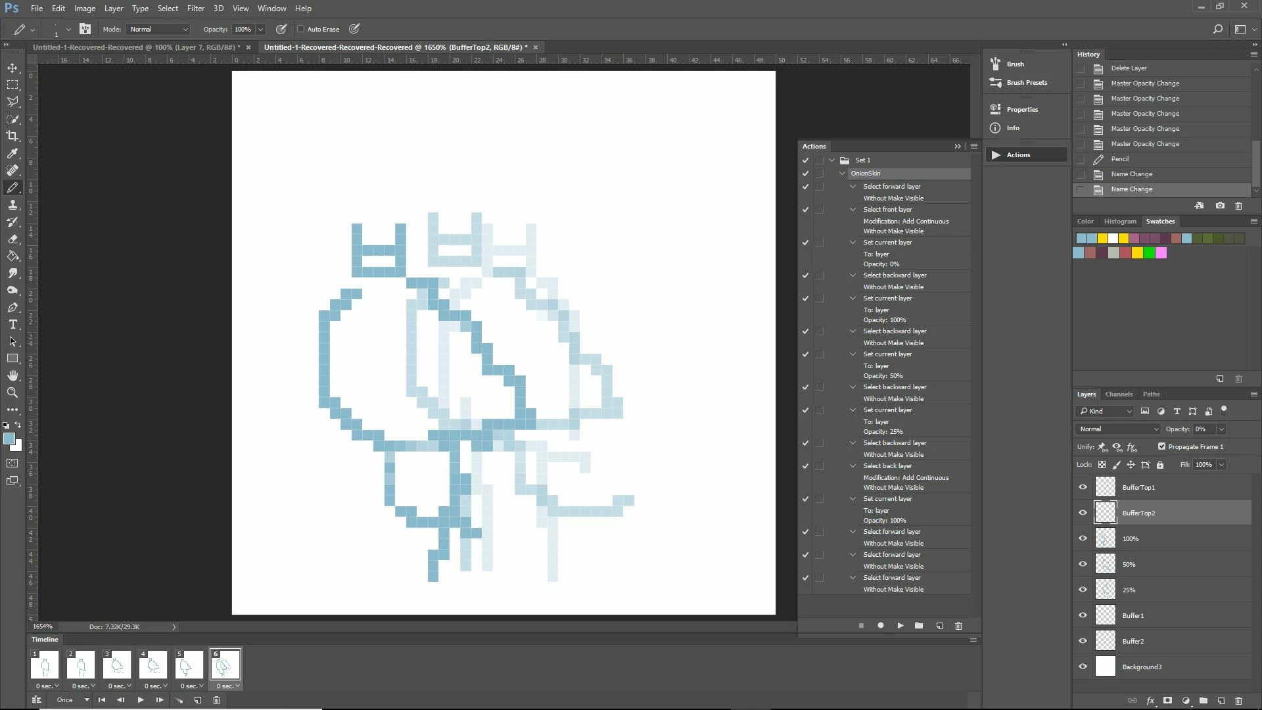Toggle Propagate Frame 1 checkbox
This screenshot has width=1262, height=710.
pos(1161,446)
